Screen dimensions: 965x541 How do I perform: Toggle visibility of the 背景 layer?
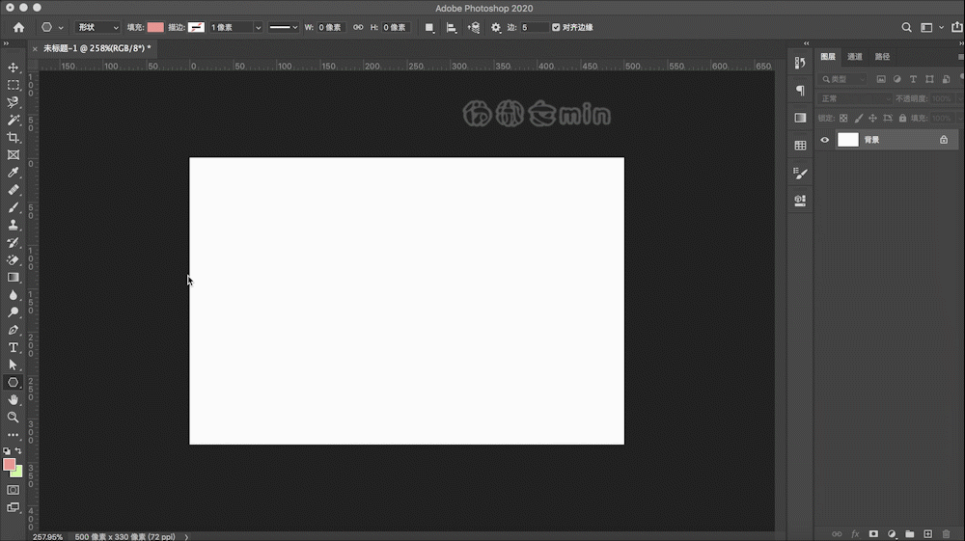tap(825, 140)
